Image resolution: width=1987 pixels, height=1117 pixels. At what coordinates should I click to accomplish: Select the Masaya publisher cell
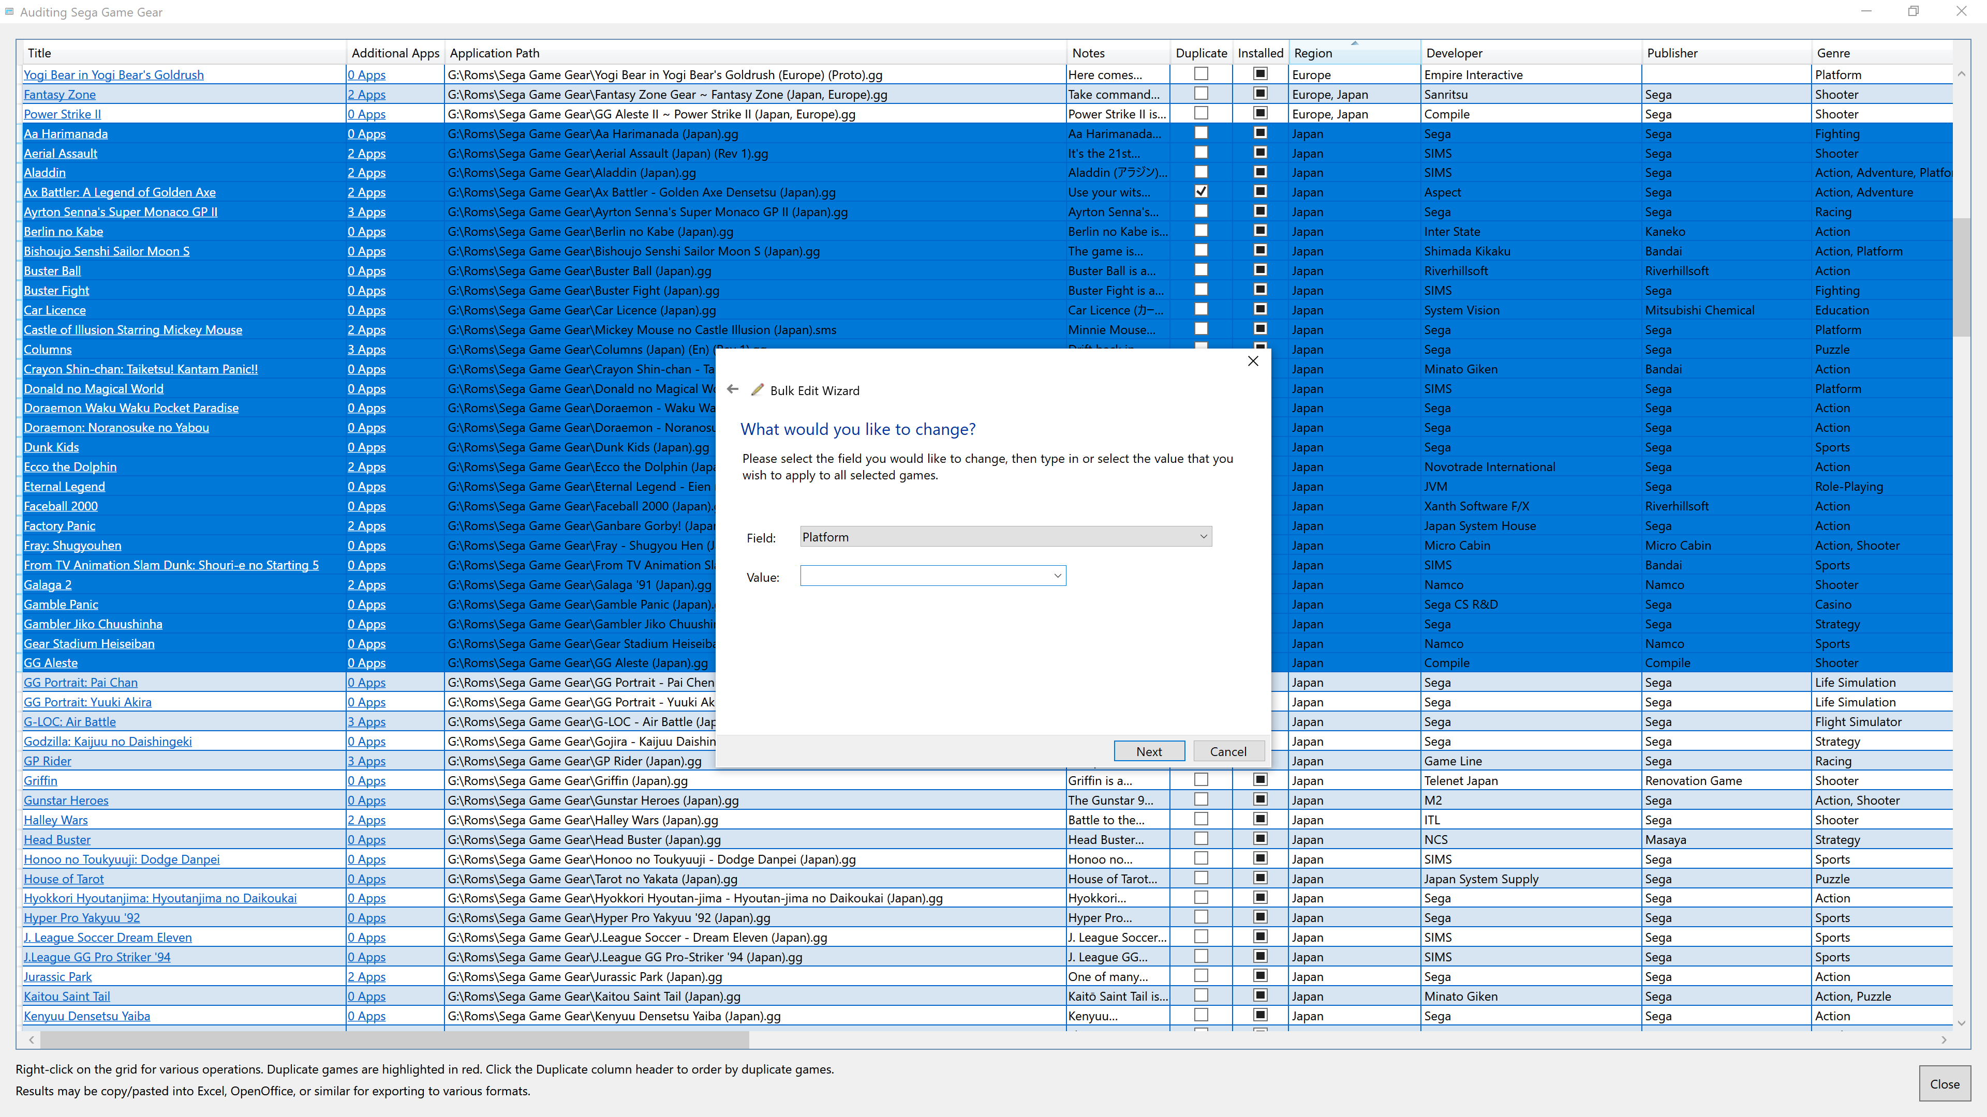click(x=1726, y=839)
